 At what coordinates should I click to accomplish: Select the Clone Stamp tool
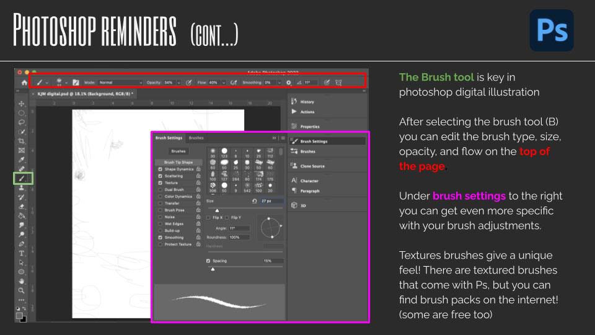pos(21,187)
